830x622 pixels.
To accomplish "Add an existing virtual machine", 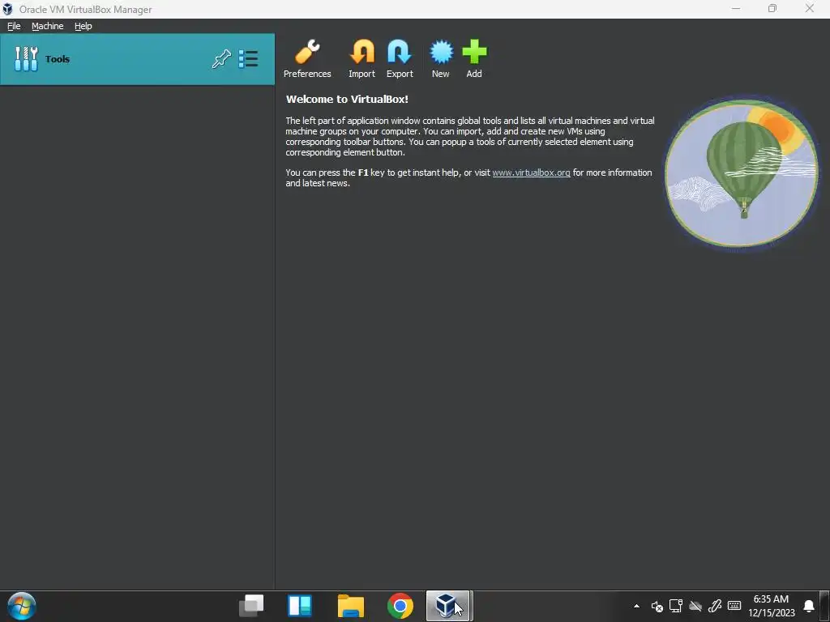I will [473, 58].
